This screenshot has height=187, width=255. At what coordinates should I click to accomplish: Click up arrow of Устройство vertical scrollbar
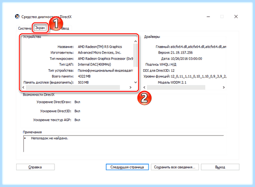(135, 41)
